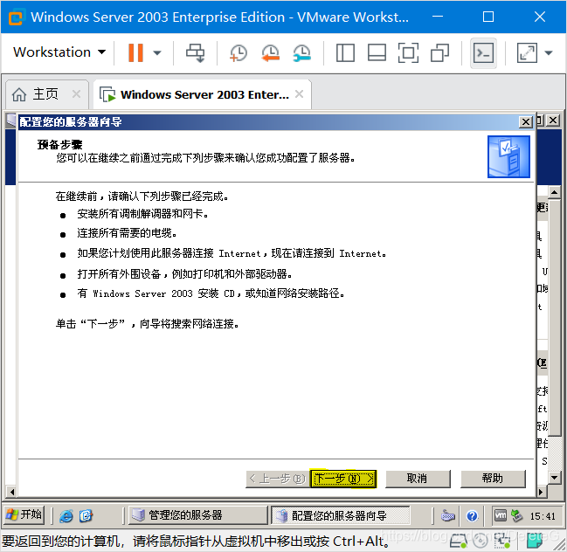Click the second quick launch icon
The image size is (567, 552).
coord(86,515)
